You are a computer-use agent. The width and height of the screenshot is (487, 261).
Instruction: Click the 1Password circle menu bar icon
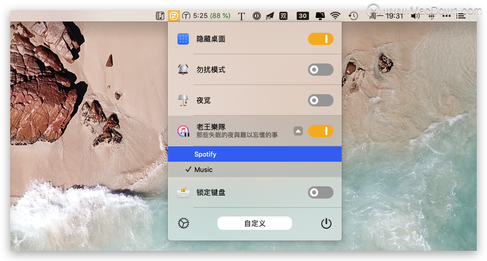(x=257, y=16)
